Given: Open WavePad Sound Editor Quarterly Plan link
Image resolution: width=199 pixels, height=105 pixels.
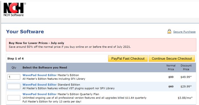Looking at the screenshot, I should click(x=40, y=94).
